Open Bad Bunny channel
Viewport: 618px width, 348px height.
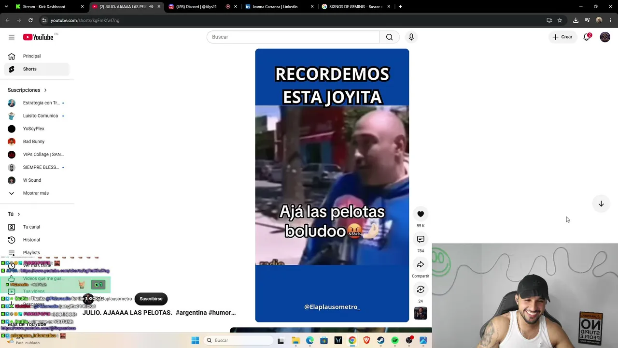(x=37, y=142)
